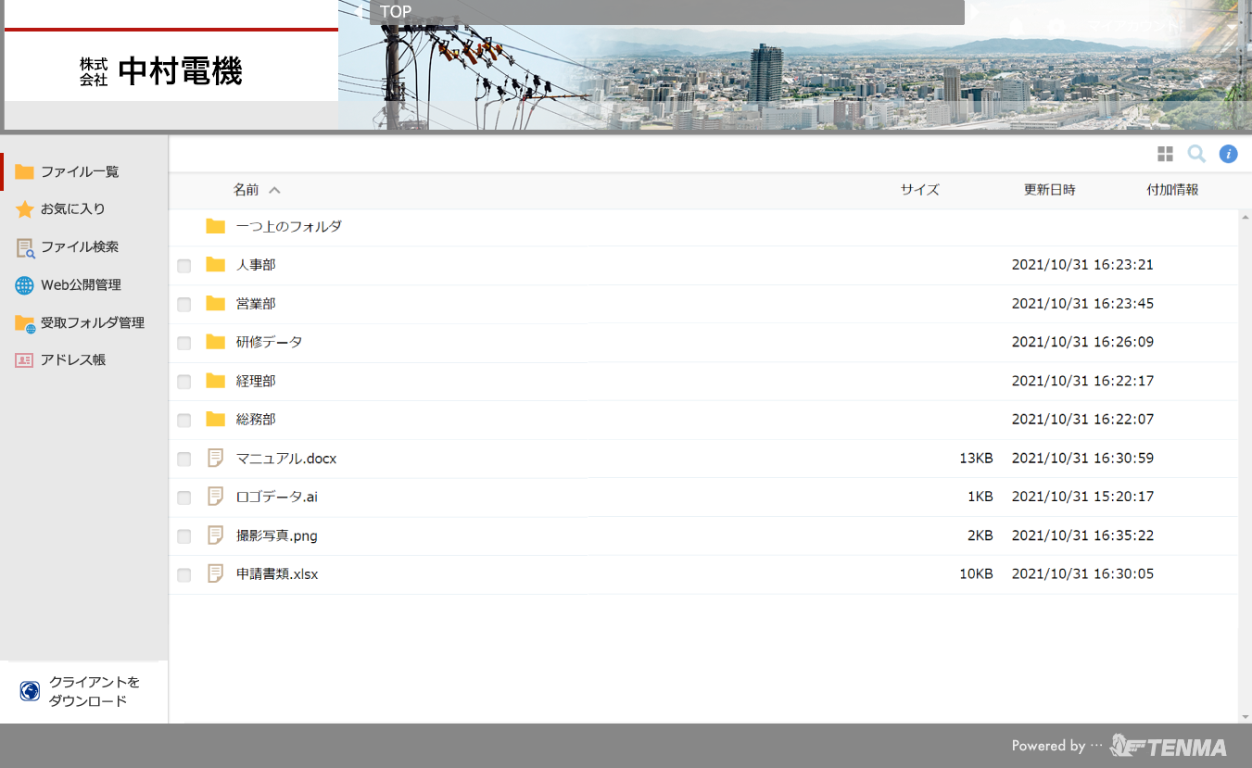Navigate up via 一つ上のフォルダ
Image resolution: width=1252 pixels, height=768 pixels.
pyautogui.click(x=288, y=226)
